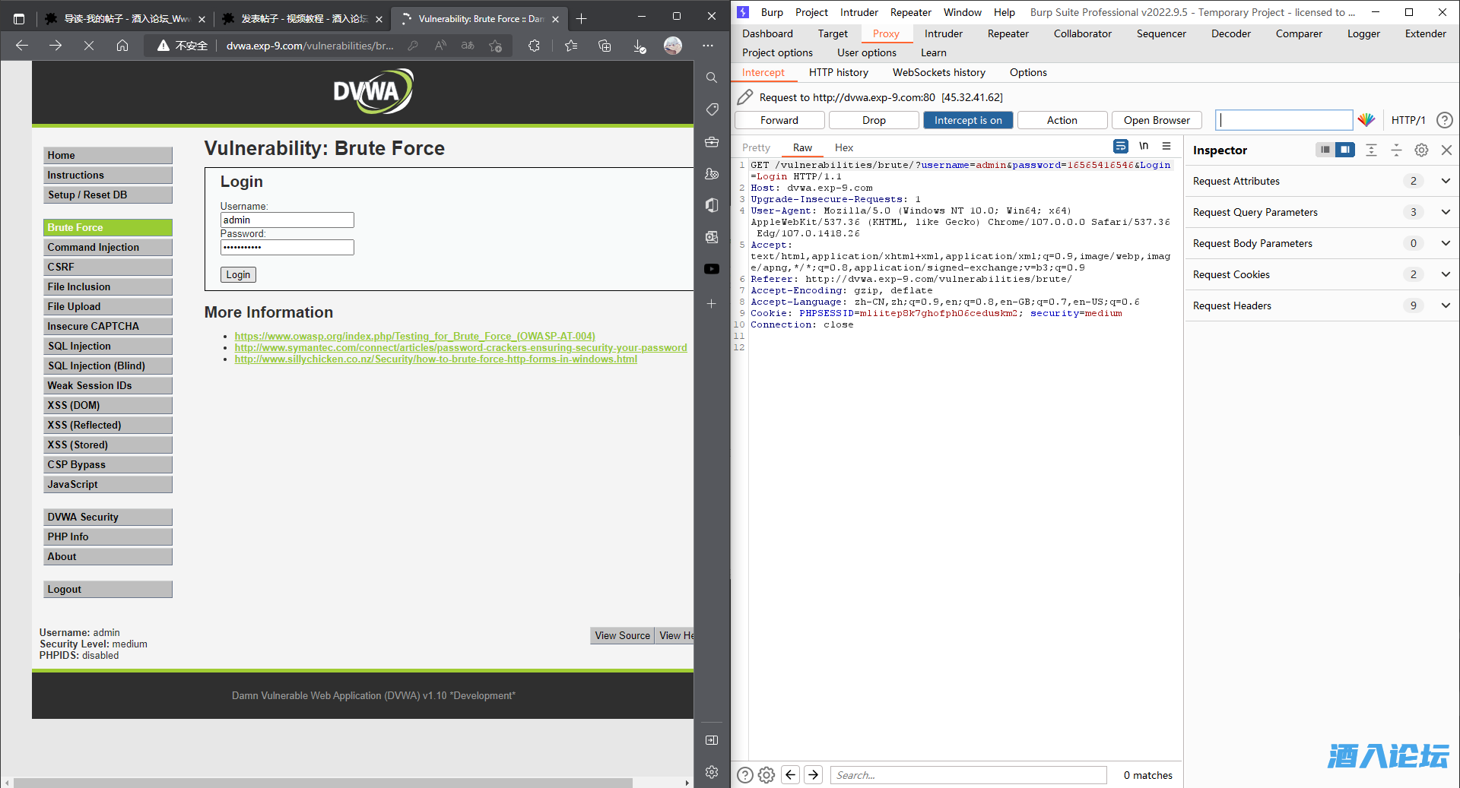The width and height of the screenshot is (1460, 788).
Task: Open editor hamburger menu icon
Action: (1166, 147)
